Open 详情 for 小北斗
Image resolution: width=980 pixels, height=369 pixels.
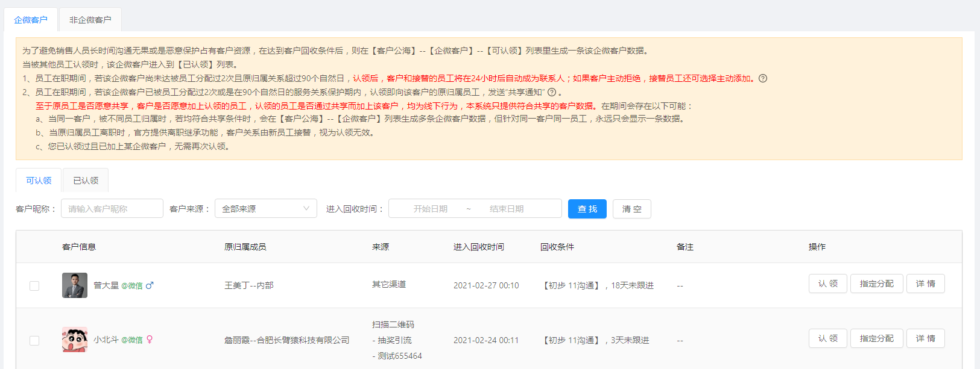pyautogui.click(x=926, y=338)
